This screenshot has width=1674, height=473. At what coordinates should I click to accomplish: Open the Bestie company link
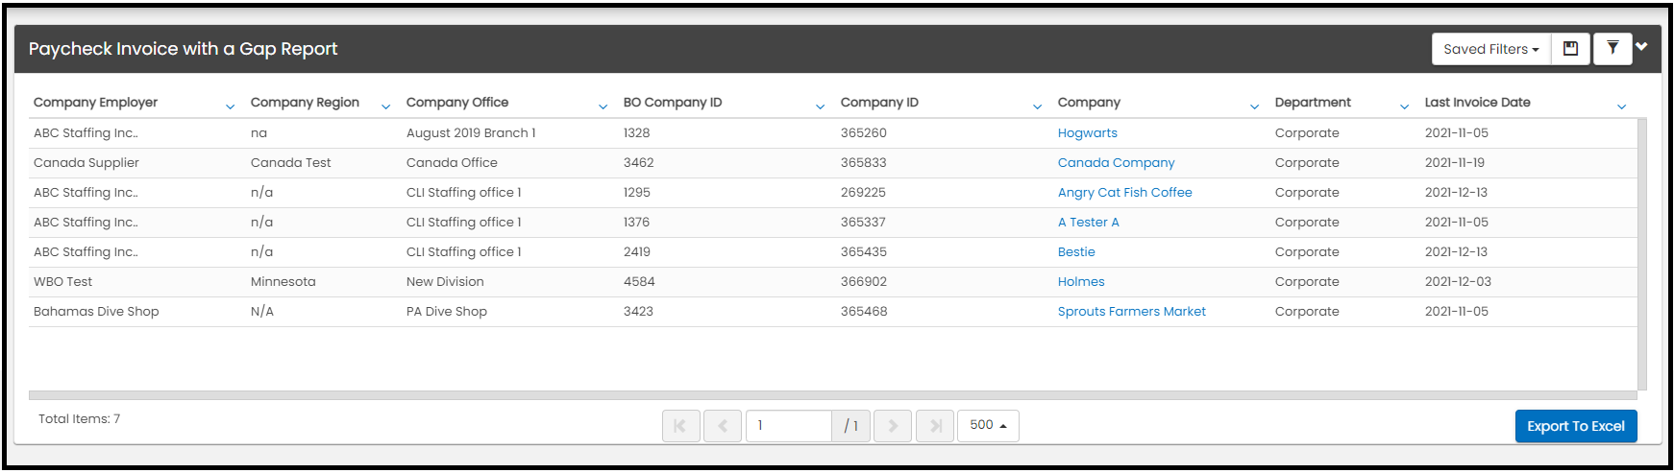(x=1076, y=252)
